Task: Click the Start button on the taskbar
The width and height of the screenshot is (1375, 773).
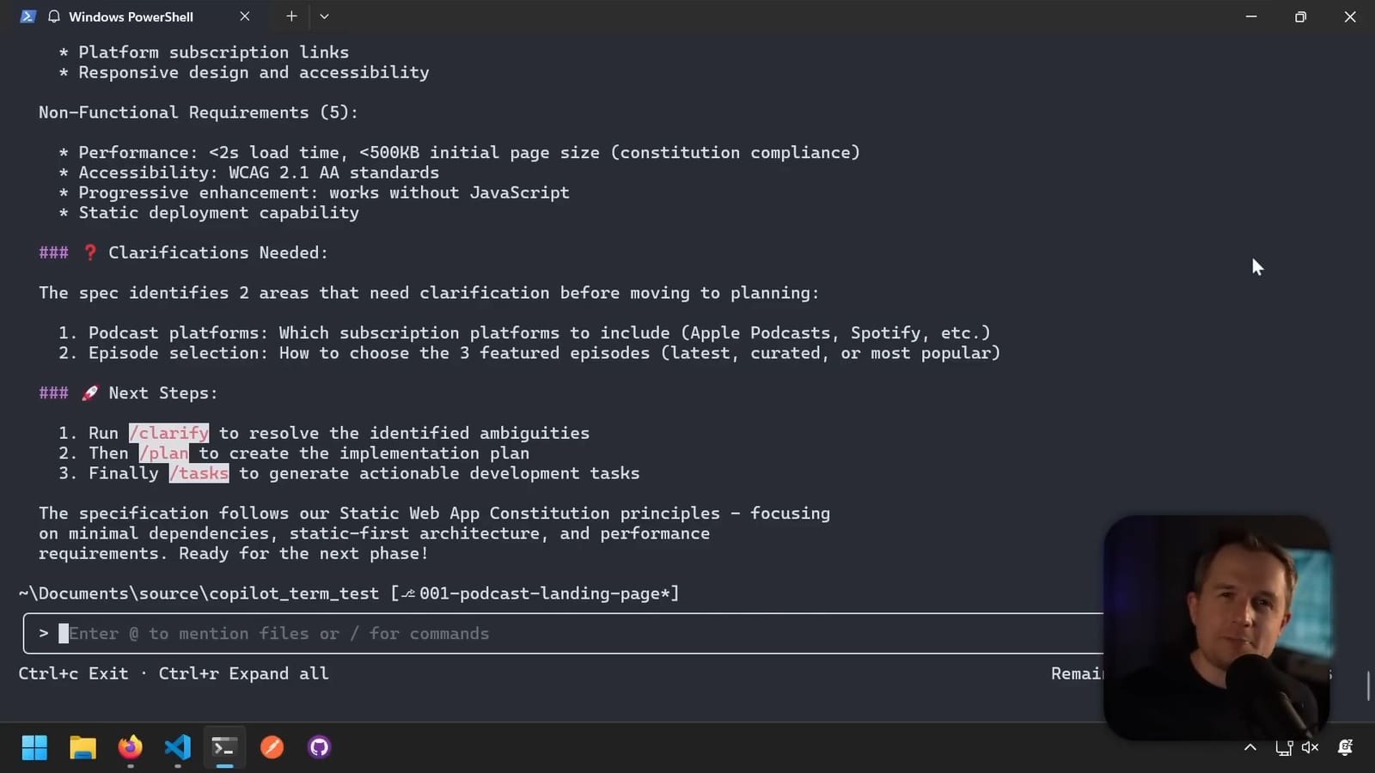Action: coord(34,747)
